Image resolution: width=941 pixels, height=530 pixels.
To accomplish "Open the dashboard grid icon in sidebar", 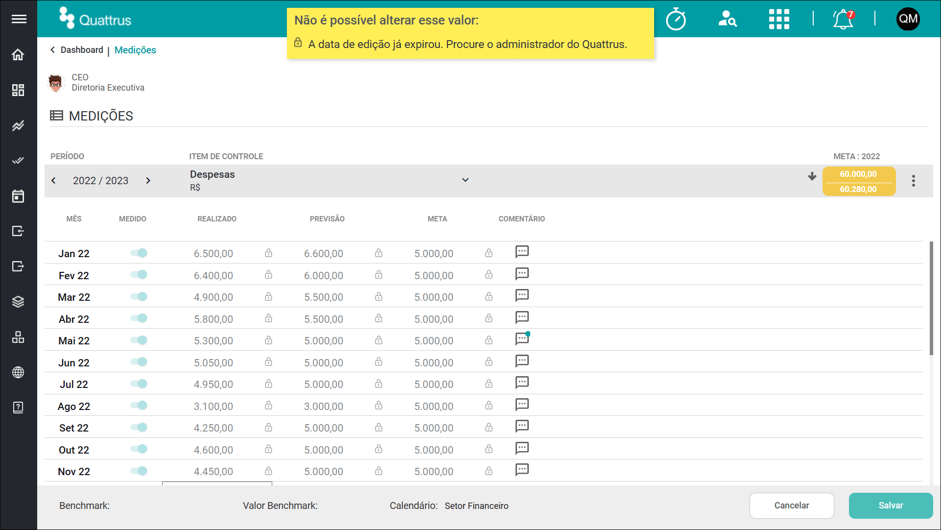I will 18,90.
